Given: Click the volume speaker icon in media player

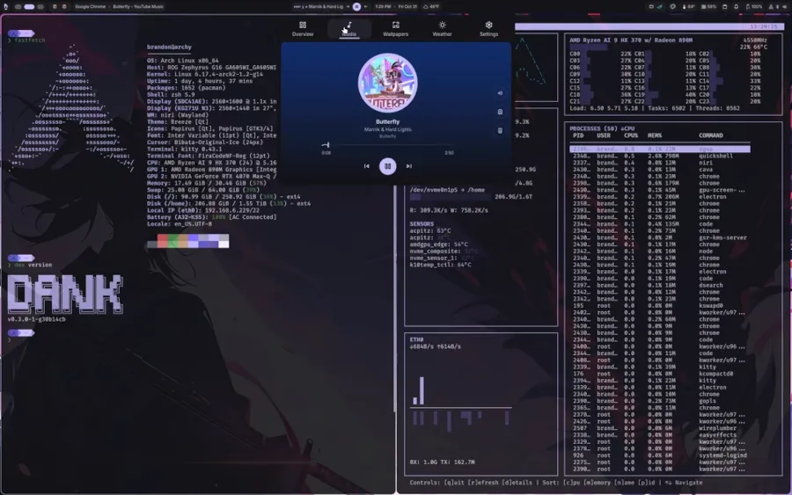Looking at the screenshot, I should tap(500, 92).
